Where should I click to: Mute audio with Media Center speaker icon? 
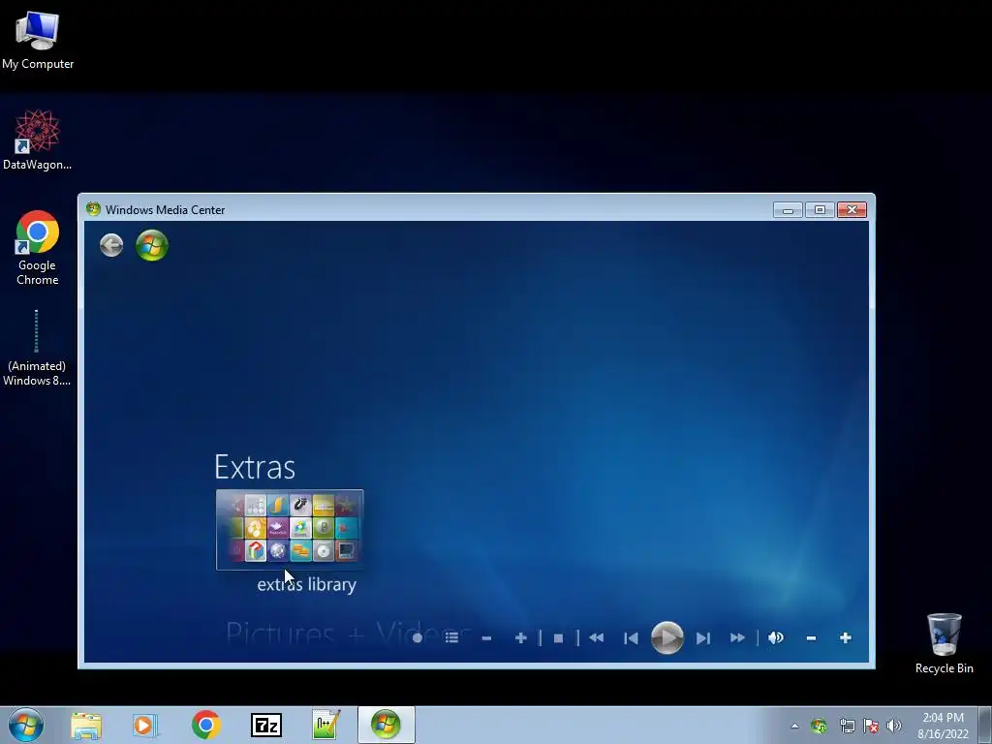pyautogui.click(x=776, y=637)
